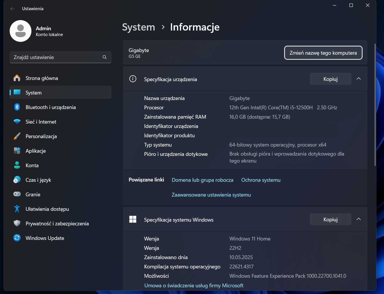The width and height of the screenshot is (384, 294).
Task: Click the installation date 10.05.2025
Action: [241, 257]
